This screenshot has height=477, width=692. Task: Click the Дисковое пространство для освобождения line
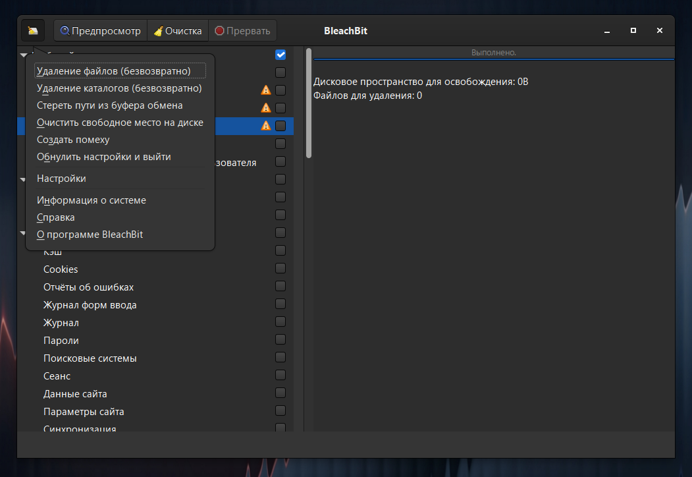[x=421, y=82]
